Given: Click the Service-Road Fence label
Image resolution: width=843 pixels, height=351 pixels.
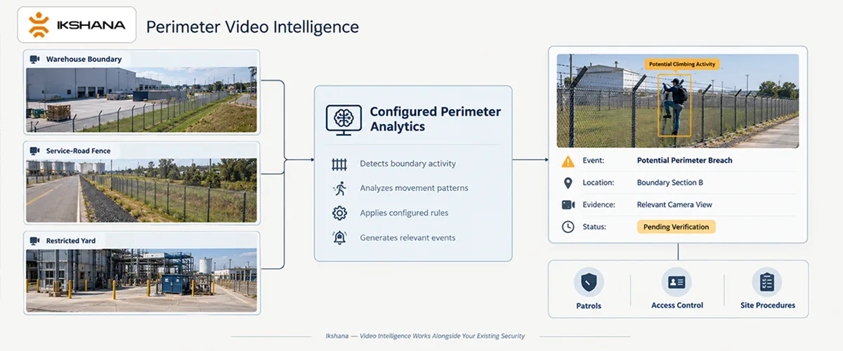Looking at the screenshot, I should tap(78, 151).
